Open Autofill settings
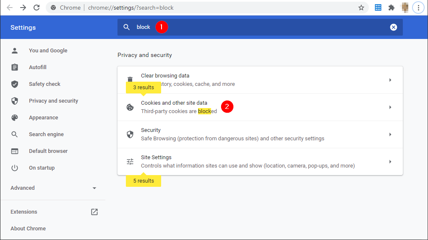 click(38, 67)
